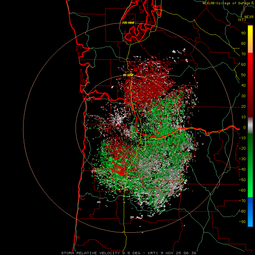Click the KRTX station ID in the caption
Image resolution: width=255 pixels, height=255 pixels.
tap(153, 253)
